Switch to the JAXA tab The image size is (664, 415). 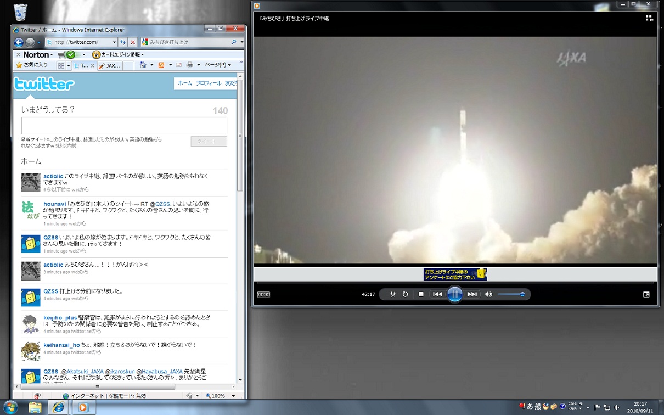[x=109, y=65]
